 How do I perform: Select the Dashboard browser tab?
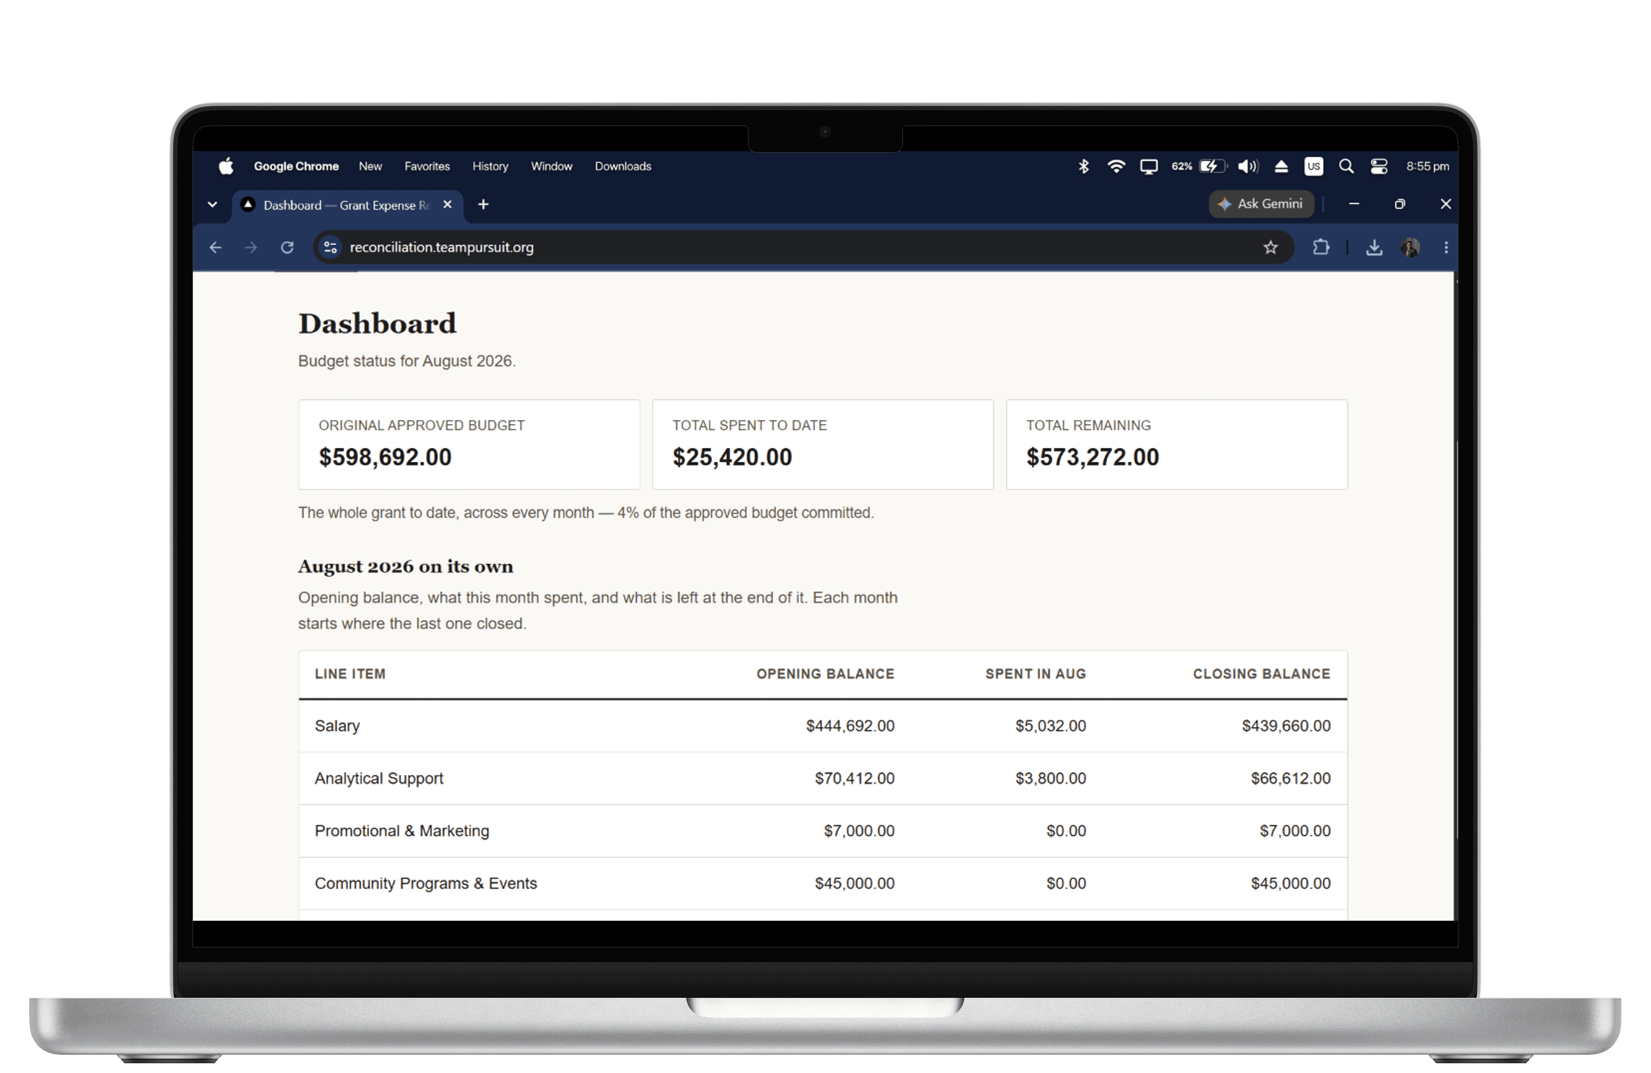[x=347, y=205]
